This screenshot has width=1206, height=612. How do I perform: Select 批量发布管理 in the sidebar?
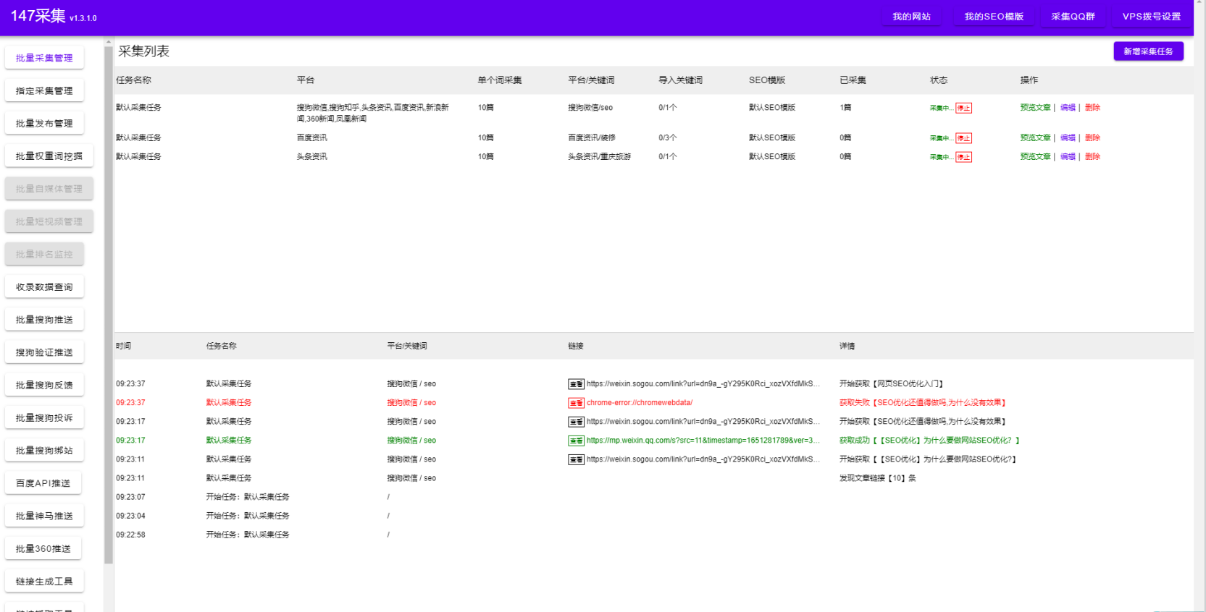point(44,123)
